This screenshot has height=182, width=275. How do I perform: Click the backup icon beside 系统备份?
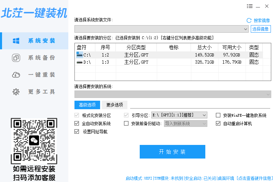point(16,58)
